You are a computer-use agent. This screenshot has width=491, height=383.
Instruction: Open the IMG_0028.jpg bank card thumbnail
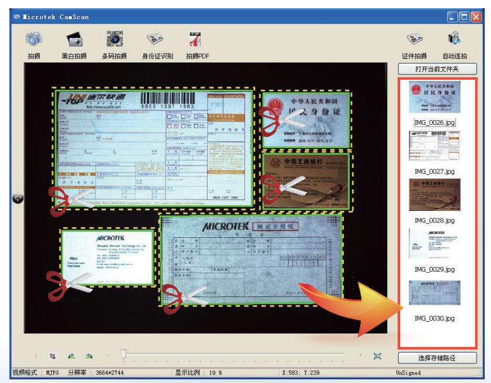(x=434, y=195)
